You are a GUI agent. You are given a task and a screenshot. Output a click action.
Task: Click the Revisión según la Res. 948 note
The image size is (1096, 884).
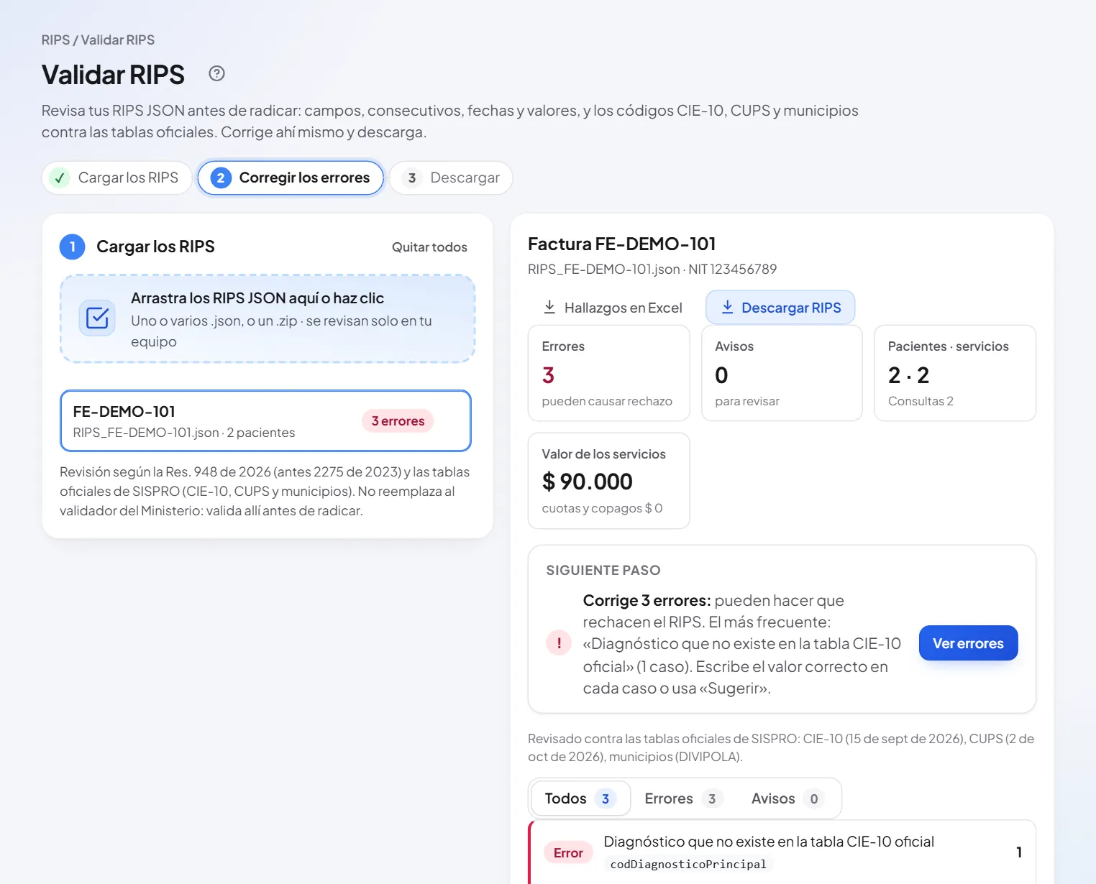(265, 492)
